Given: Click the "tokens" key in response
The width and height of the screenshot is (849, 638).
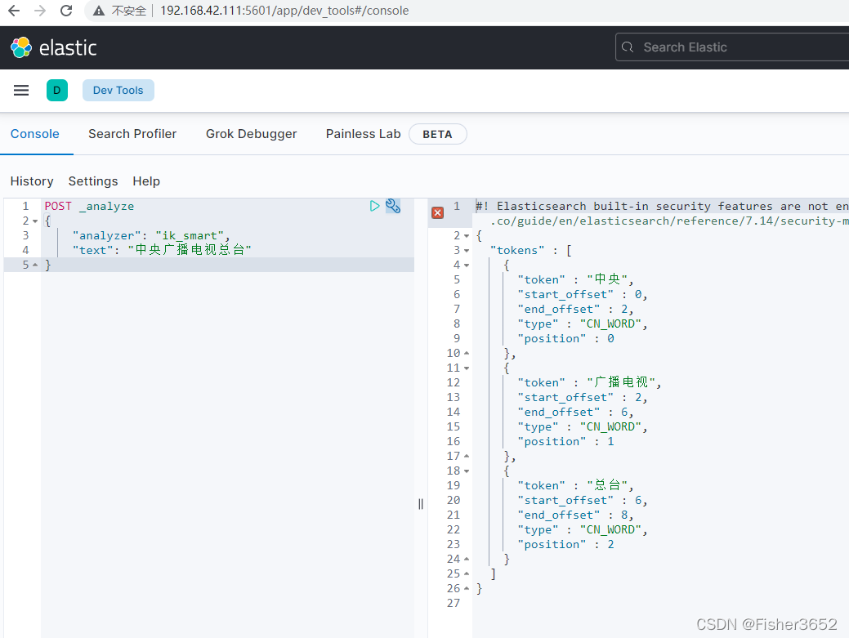Looking at the screenshot, I should (x=517, y=251).
